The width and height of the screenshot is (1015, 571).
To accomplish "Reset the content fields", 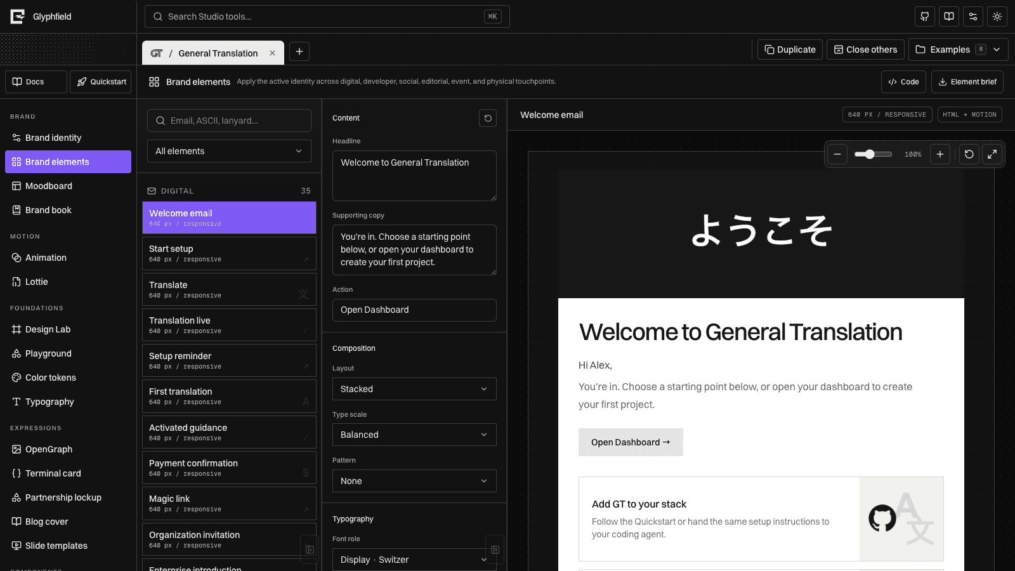I will pos(488,118).
